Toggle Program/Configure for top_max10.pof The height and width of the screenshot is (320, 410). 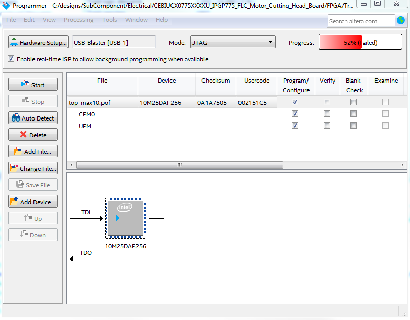click(295, 102)
